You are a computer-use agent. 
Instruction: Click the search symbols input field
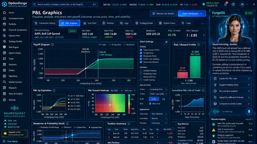pyautogui.click(x=65, y=4)
